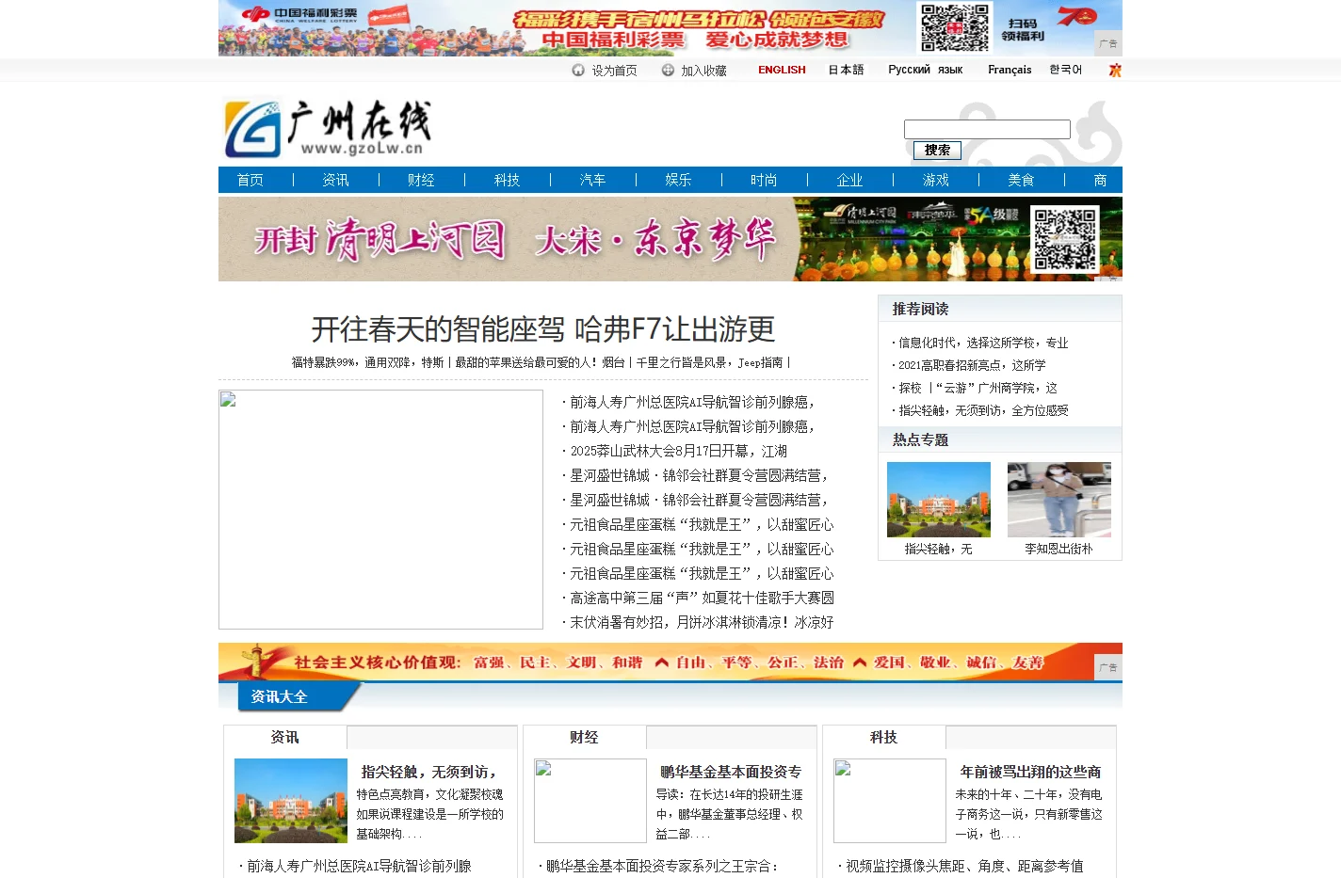This screenshot has width=1341, height=878.
Task: Open 末伏消暑有妙招，月饼冰淇淋 article
Action: 702,622
